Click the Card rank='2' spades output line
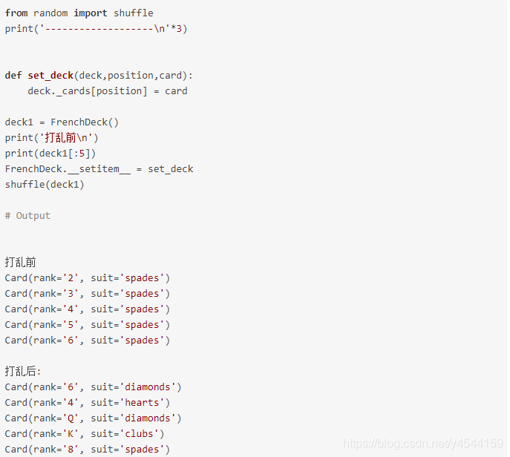The width and height of the screenshot is (510, 457). point(87,277)
